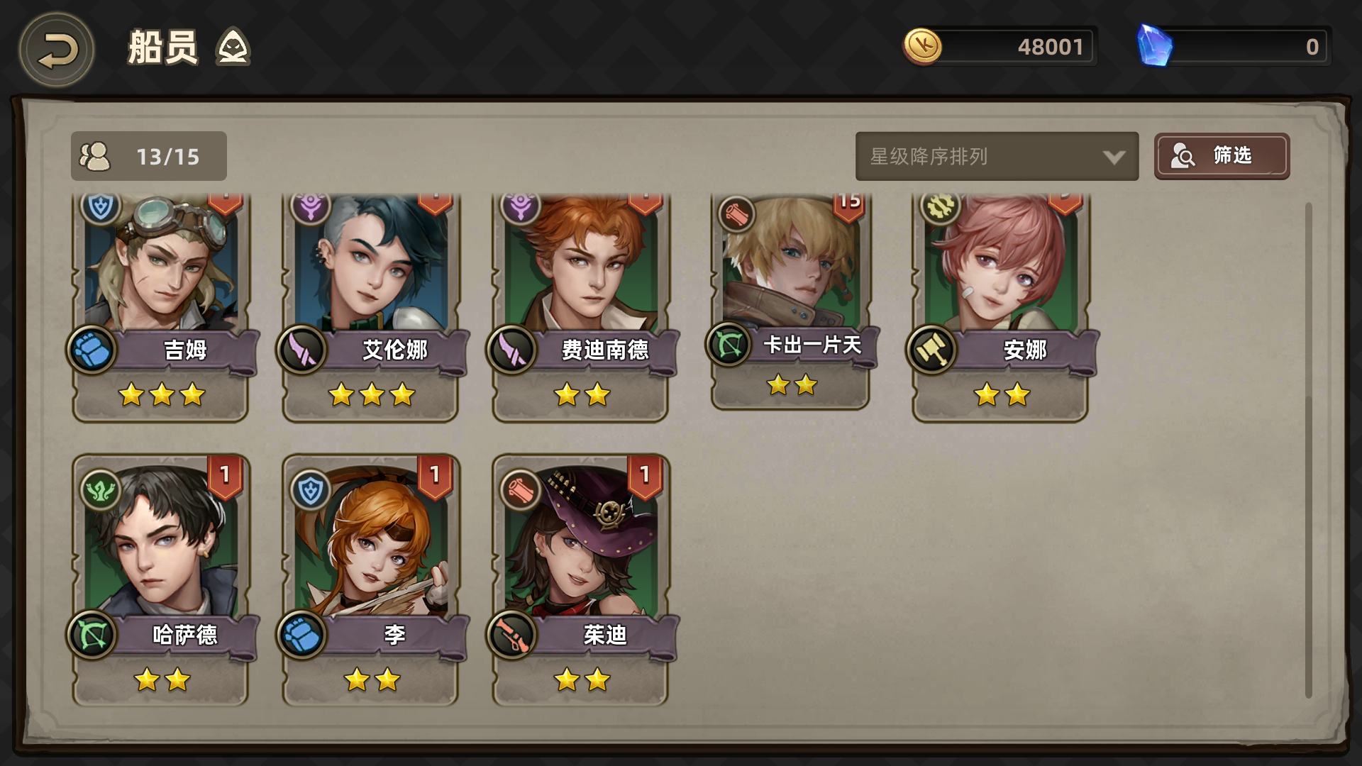
Task: Go back using the return arrow button
Action: [x=57, y=50]
